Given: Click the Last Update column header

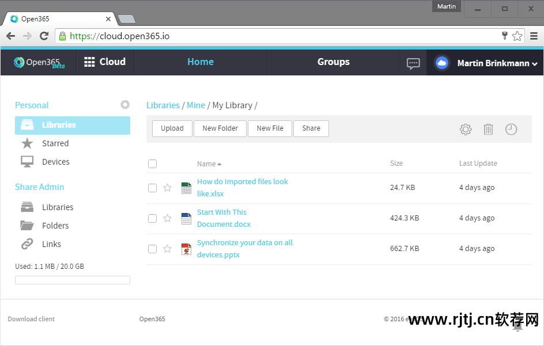Looking at the screenshot, I should click(x=478, y=164).
